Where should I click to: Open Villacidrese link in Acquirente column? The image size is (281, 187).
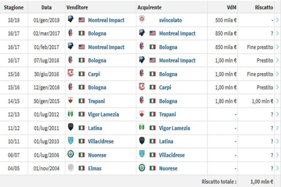pyautogui.click(x=172, y=155)
